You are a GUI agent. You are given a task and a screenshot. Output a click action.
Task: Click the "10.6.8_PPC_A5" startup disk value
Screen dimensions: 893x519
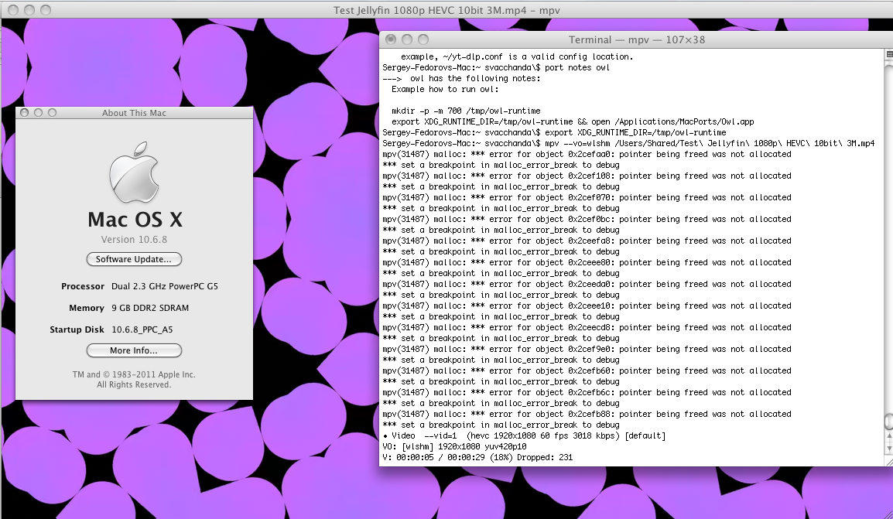[x=142, y=329]
